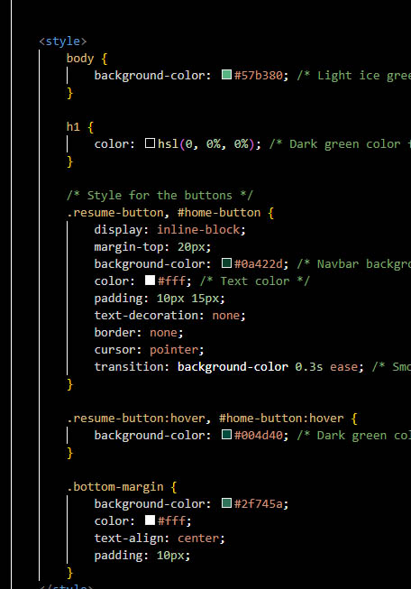Click the #57b380 color swatch in body
Image resolution: width=411 pixels, height=589 pixels.
coord(226,74)
